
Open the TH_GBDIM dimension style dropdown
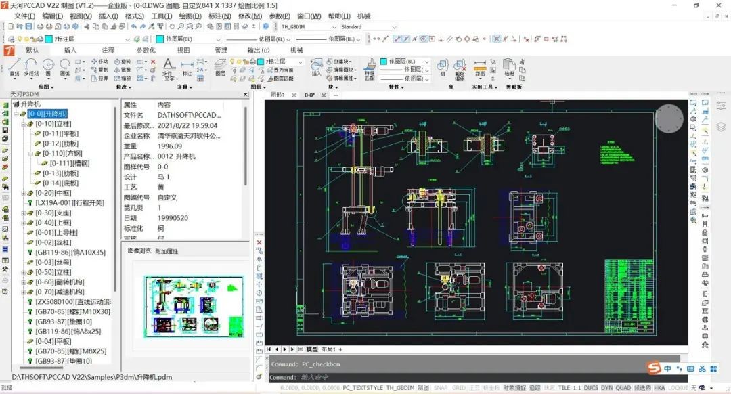[309, 27]
